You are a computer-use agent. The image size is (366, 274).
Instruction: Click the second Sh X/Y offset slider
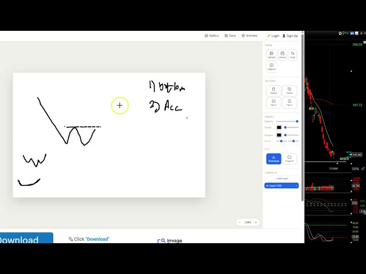pos(293,141)
